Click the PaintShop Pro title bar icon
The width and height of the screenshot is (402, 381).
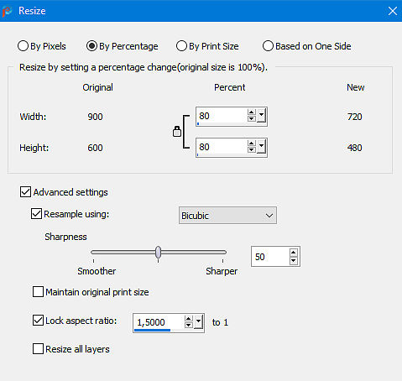coord(7,11)
